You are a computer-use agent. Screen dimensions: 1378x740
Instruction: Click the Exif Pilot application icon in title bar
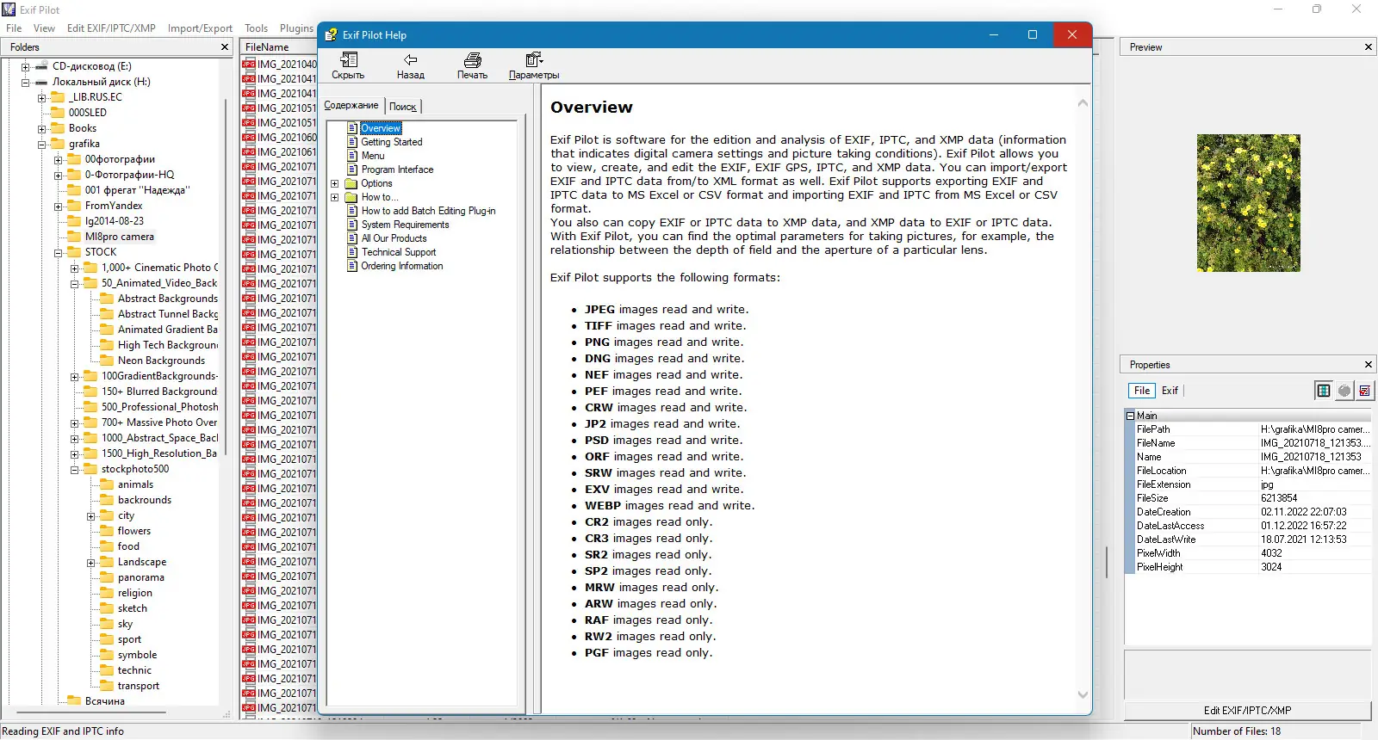click(9, 9)
